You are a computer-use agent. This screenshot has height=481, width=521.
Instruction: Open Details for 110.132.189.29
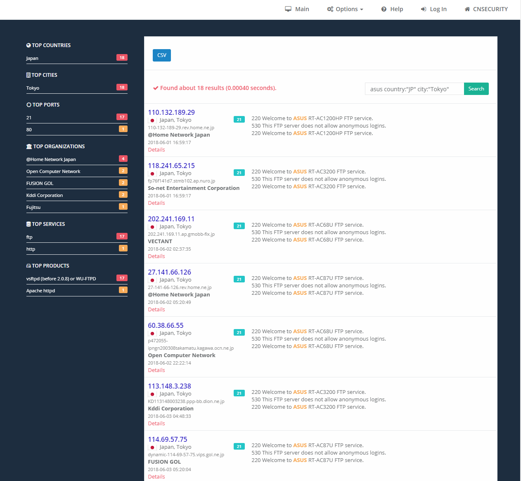click(156, 150)
